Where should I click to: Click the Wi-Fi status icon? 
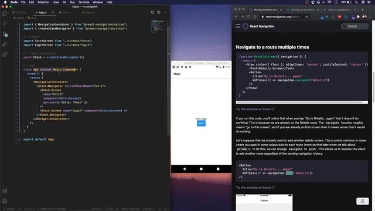(329, 2)
